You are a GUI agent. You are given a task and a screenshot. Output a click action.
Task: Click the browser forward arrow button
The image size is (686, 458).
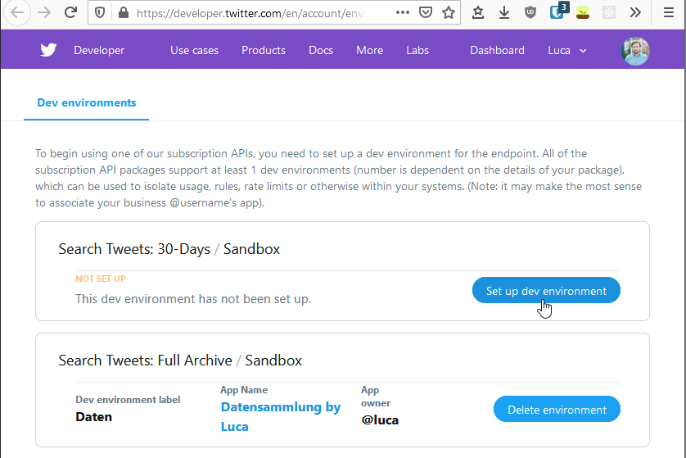coord(44,12)
